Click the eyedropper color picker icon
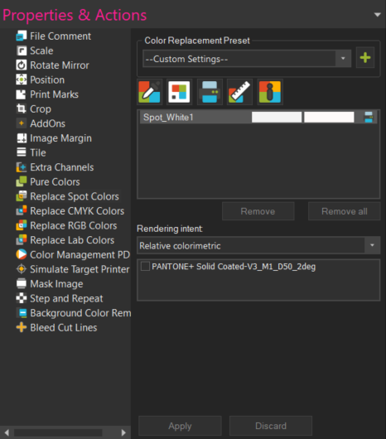This screenshot has width=386, height=439. [x=149, y=92]
